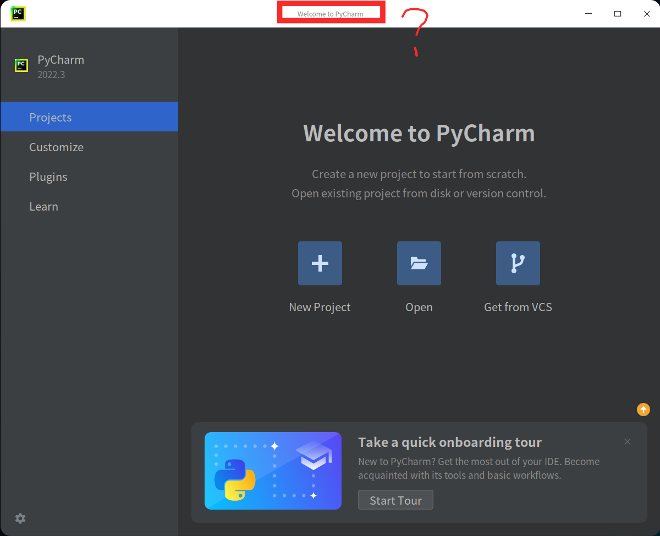Select the Open folder icon
660x536 pixels.
(419, 263)
